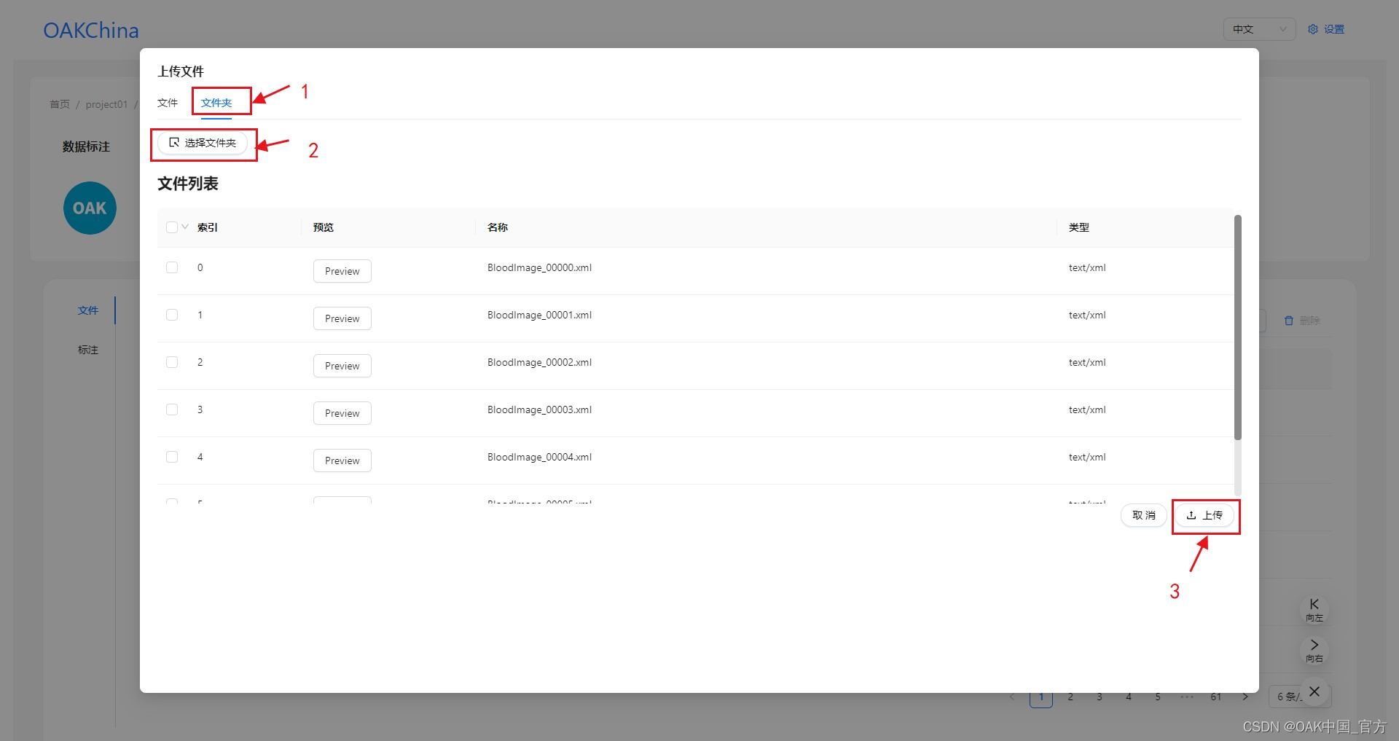The width and height of the screenshot is (1399, 741).
Task: Preview BloodImage_00004.xml
Action: click(x=342, y=460)
